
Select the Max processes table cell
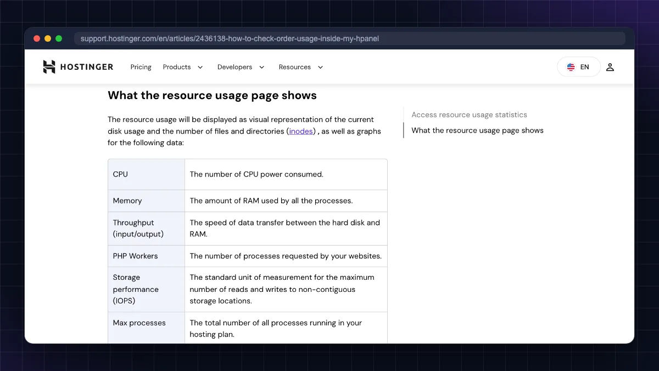tap(146, 328)
